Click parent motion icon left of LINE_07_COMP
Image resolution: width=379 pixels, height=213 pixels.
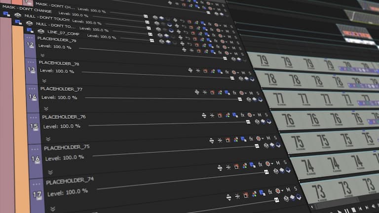(x=30, y=31)
